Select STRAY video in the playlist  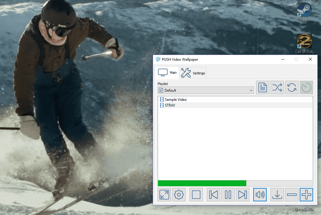(x=170, y=105)
